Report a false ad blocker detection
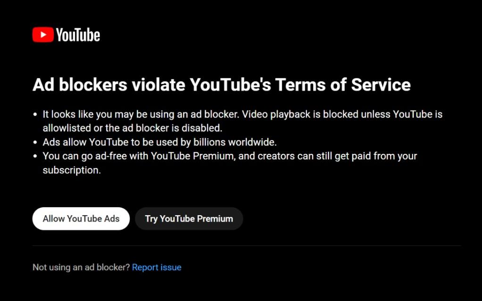This screenshot has height=301, width=482. (157, 267)
